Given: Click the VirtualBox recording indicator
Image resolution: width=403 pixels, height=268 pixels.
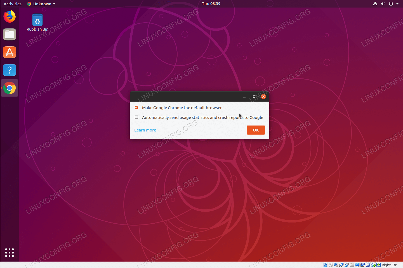Looking at the screenshot, I should point(362,265).
